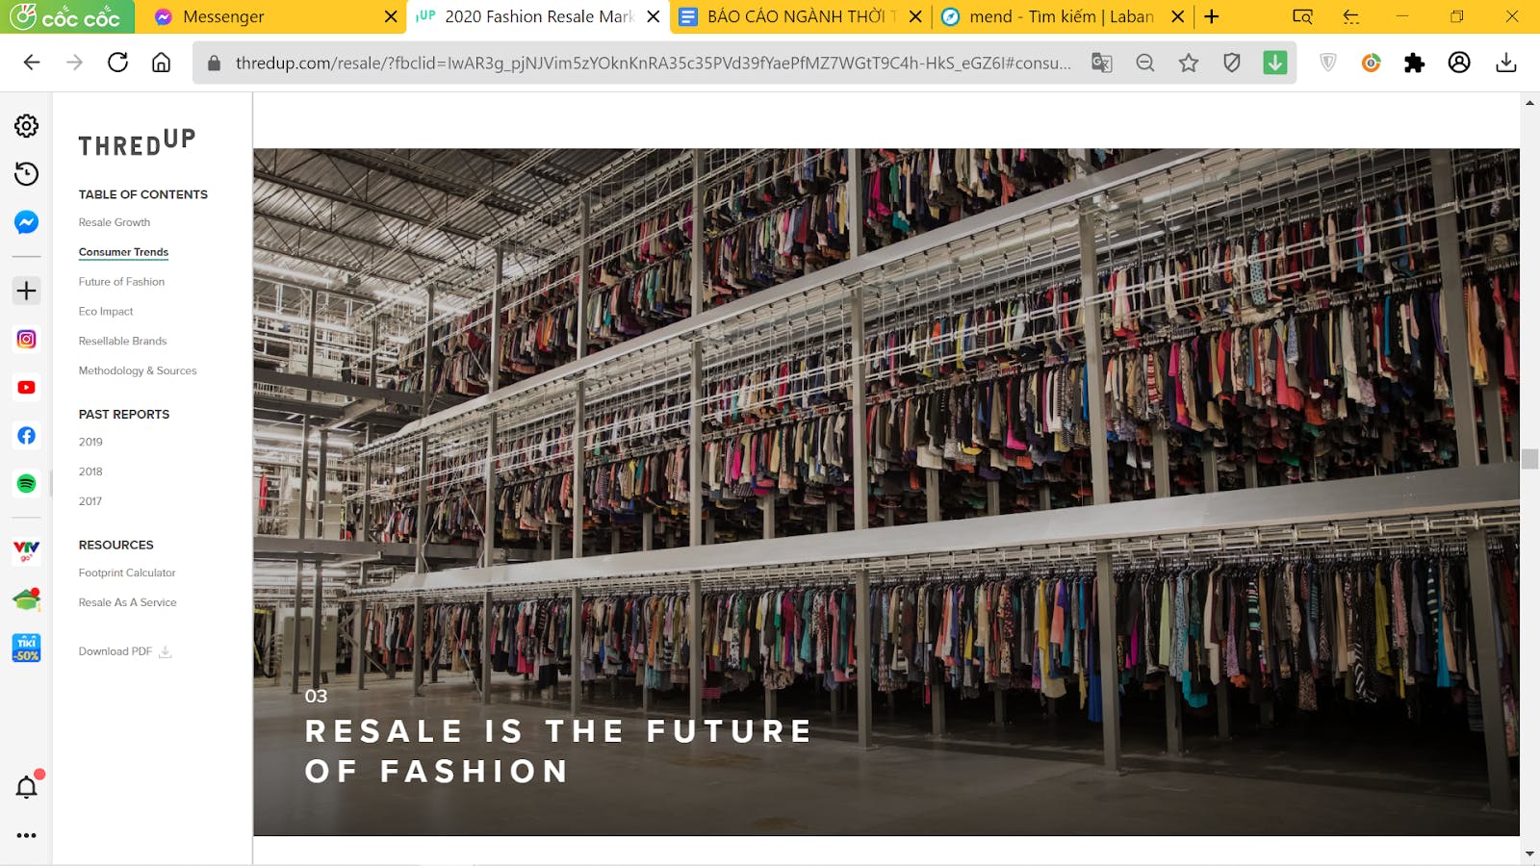Click the thredUP logo
The image size is (1540, 866).
point(137,142)
